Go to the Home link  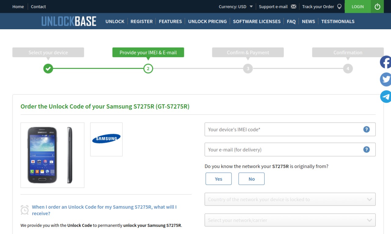tap(18, 6)
